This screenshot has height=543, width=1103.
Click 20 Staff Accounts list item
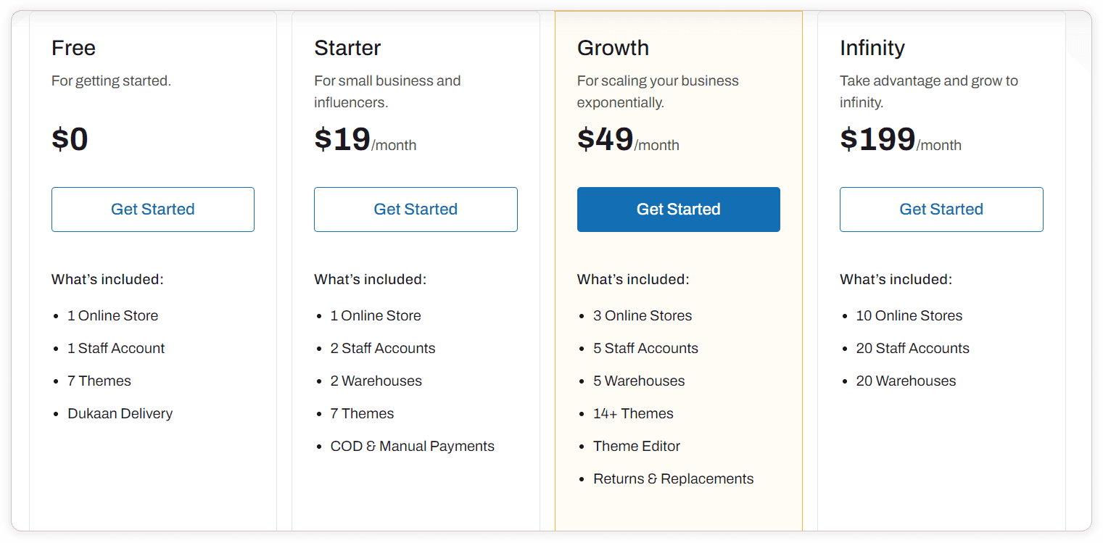[x=912, y=348]
